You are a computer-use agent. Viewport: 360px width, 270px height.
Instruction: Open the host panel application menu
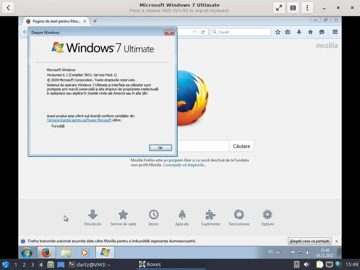tap(6, 264)
